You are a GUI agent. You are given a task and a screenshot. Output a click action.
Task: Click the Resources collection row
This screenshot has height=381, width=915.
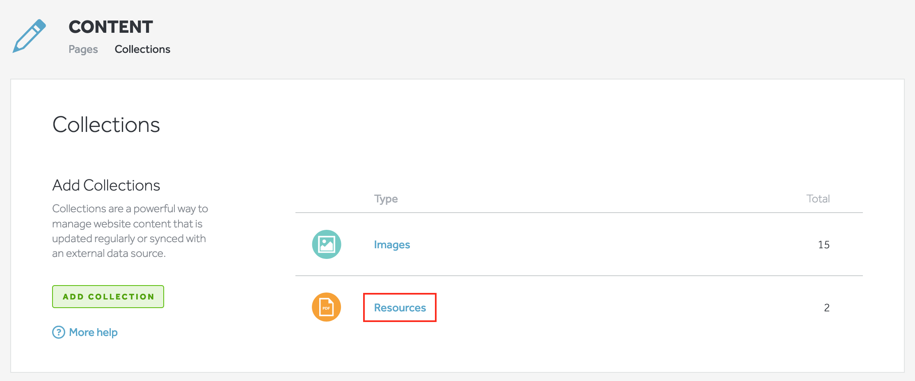coord(574,307)
